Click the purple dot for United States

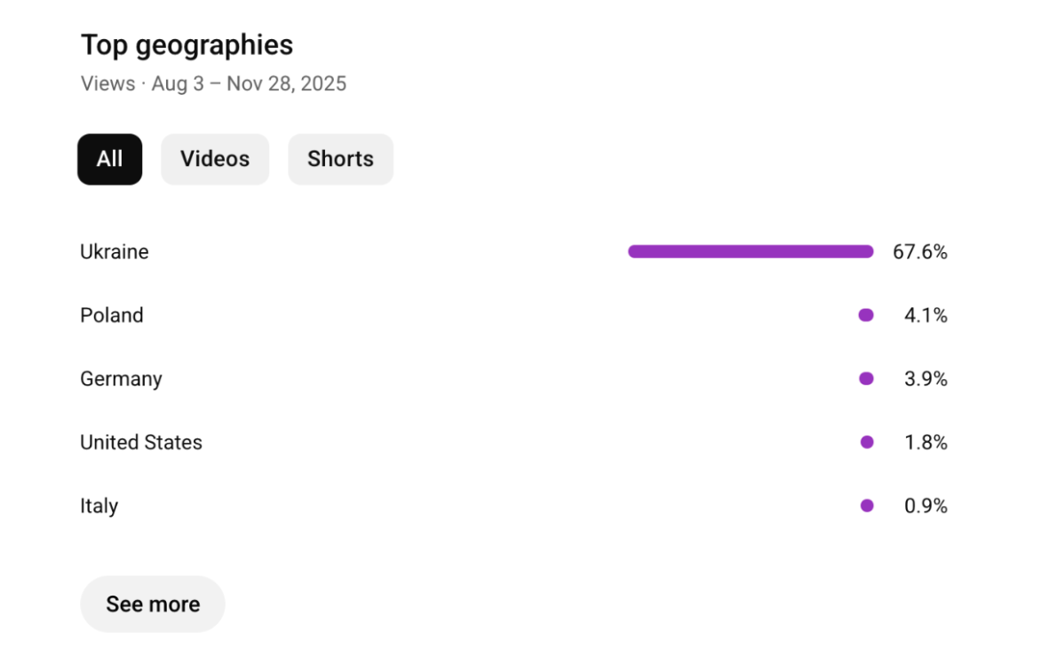coord(867,442)
